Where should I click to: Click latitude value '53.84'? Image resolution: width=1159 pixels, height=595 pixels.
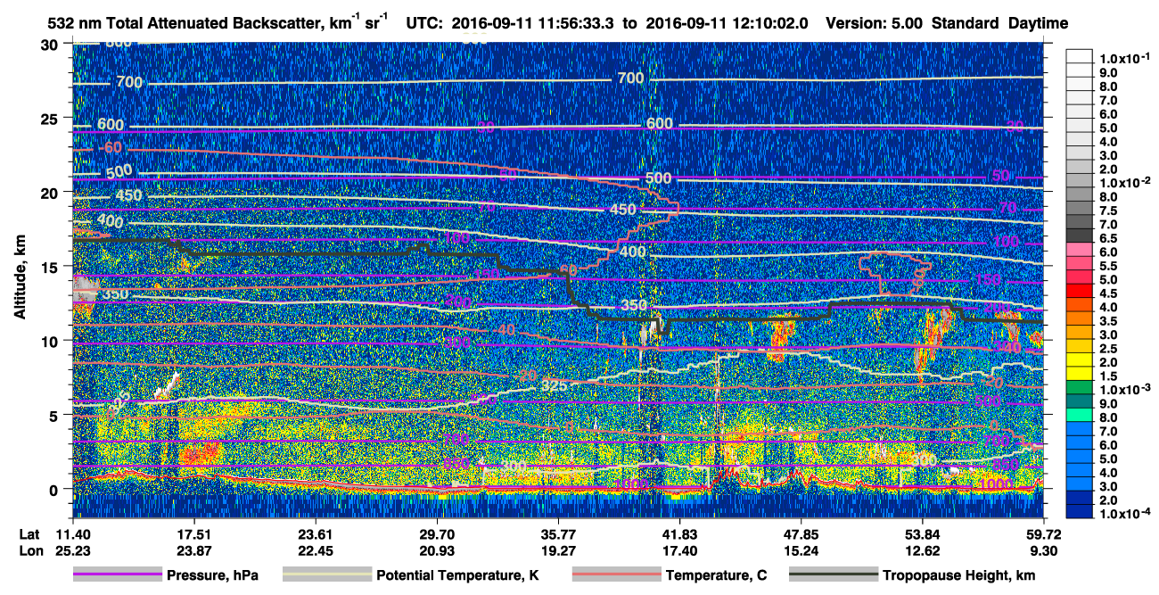pyautogui.click(x=922, y=534)
